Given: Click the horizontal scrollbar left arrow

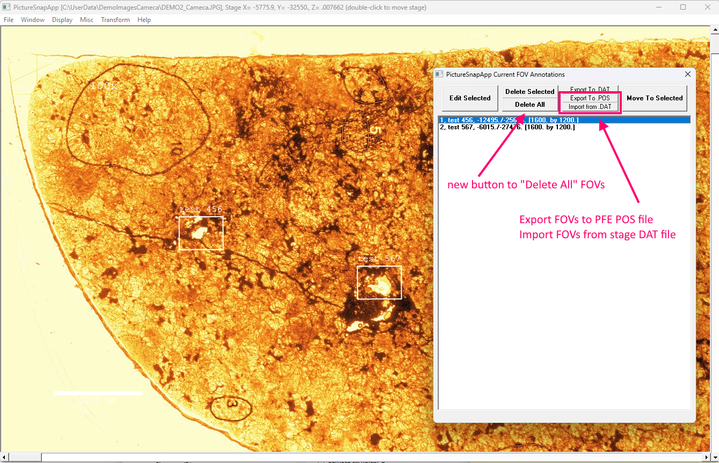Looking at the screenshot, I should 4,457.
